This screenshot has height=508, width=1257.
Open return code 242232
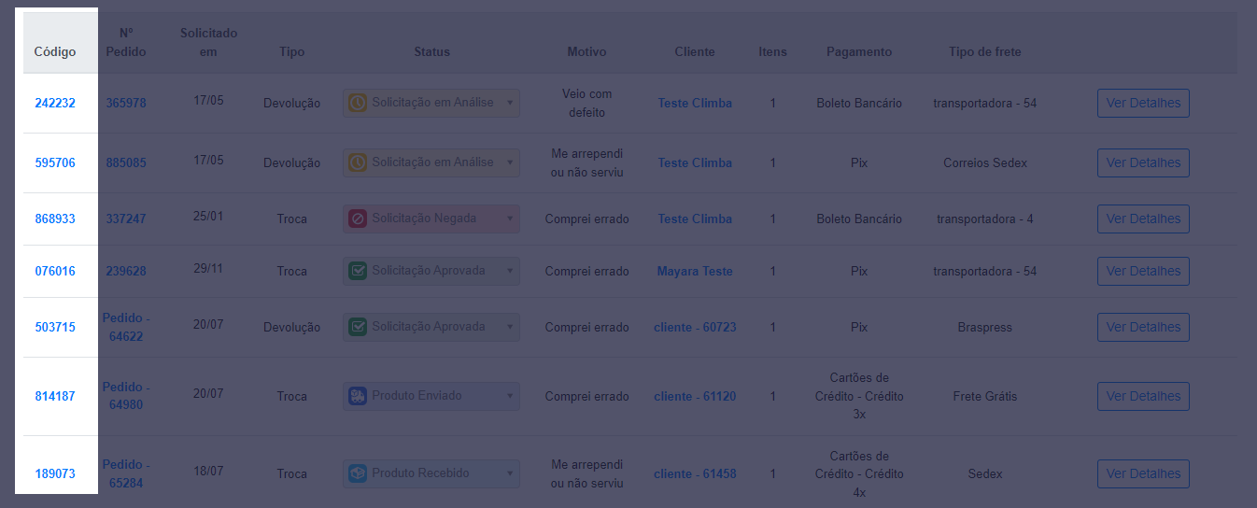(55, 103)
